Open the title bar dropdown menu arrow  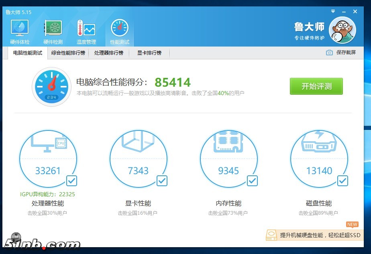click(333, 12)
